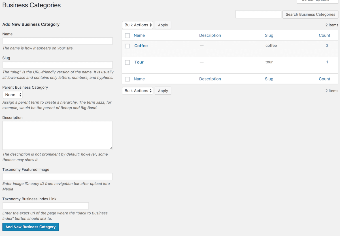
Task: Expand the Parent Business Category dropdown
Action: pyautogui.click(x=13, y=95)
